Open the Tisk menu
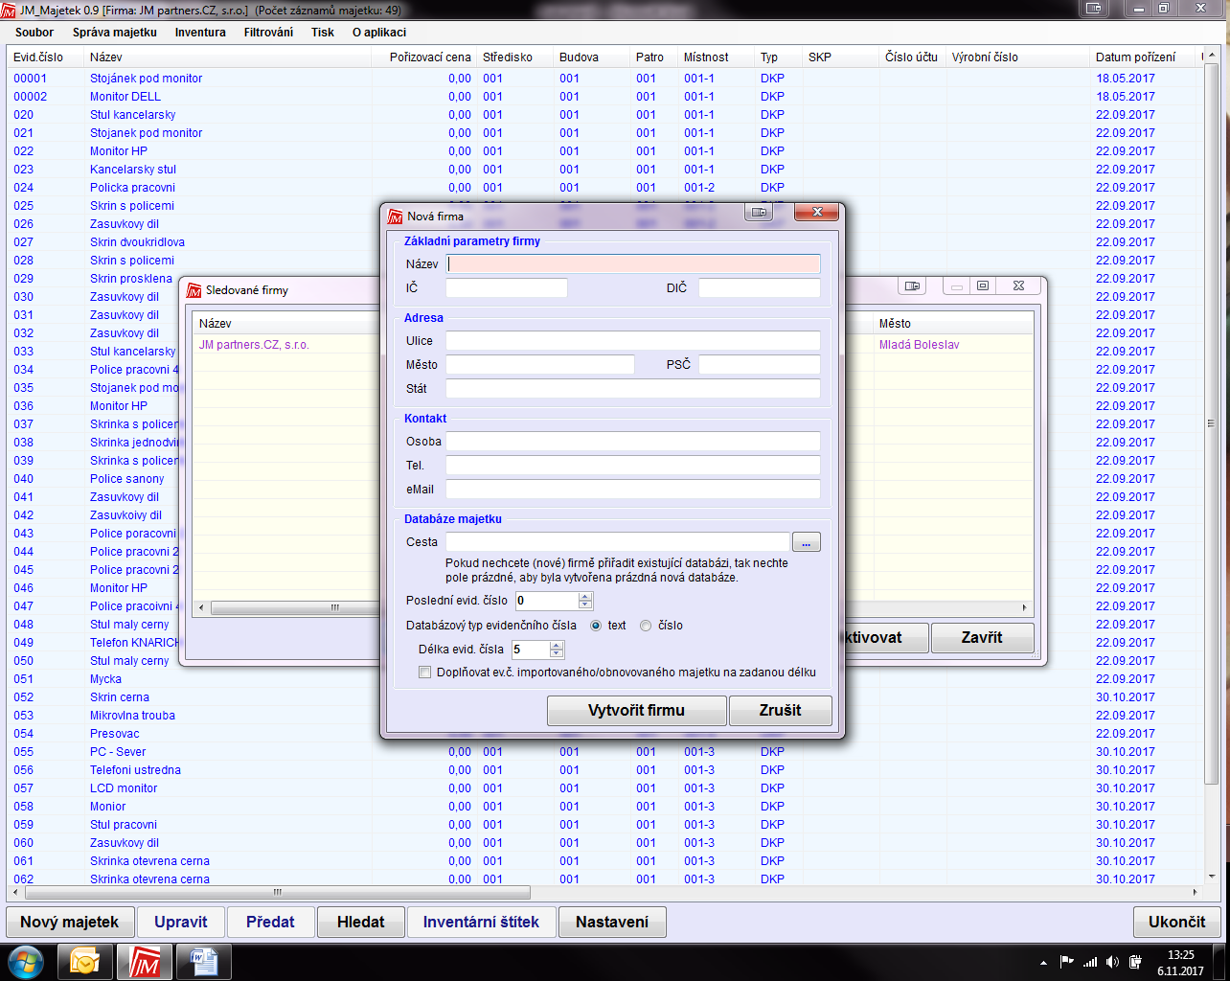Viewport: 1230px width, 981px height. [323, 33]
